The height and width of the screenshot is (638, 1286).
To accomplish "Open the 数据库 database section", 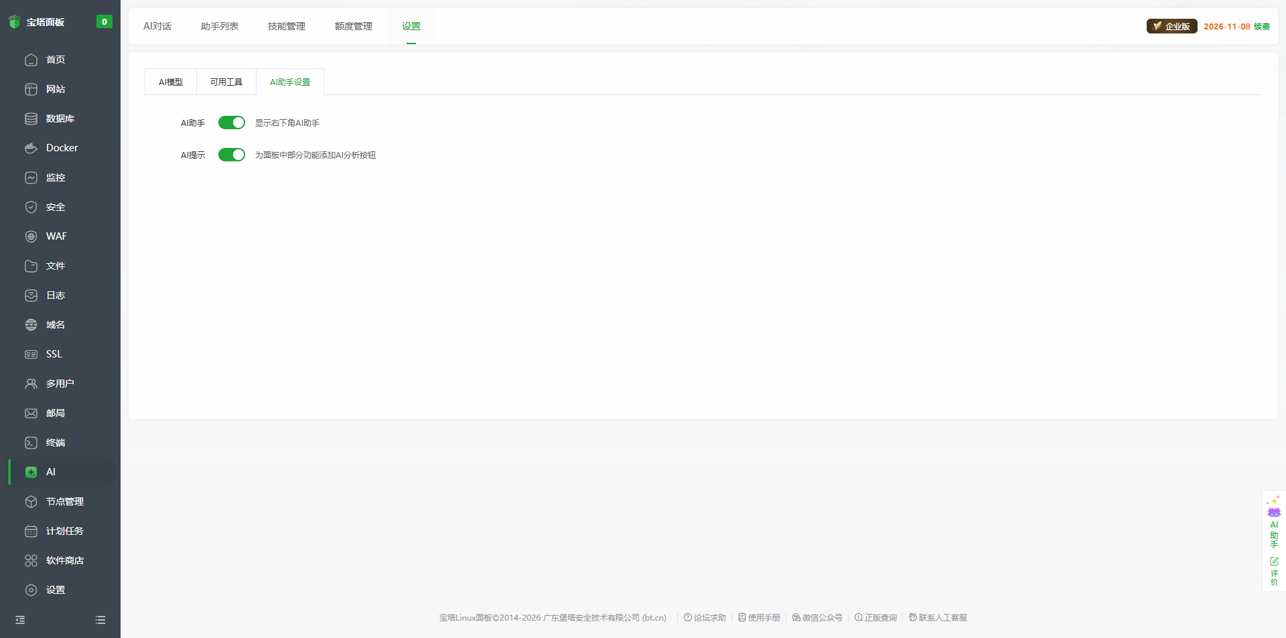I will (x=60, y=118).
